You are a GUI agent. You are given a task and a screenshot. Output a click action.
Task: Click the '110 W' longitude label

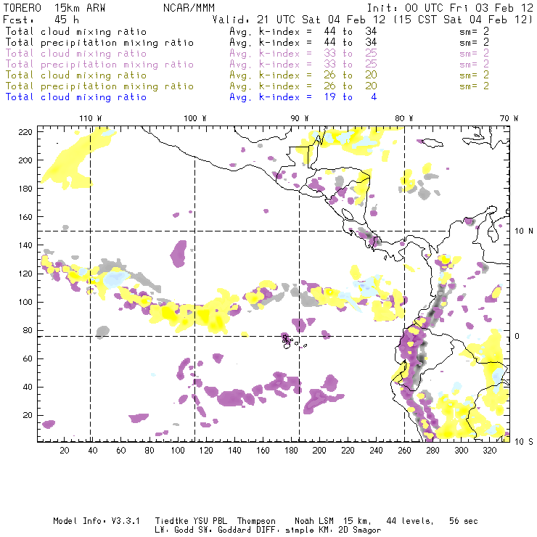tap(91, 118)
